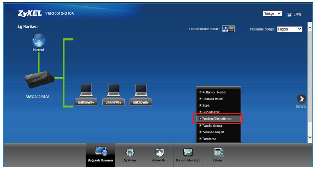Select the third unknown laptop icon

(141, 91)
